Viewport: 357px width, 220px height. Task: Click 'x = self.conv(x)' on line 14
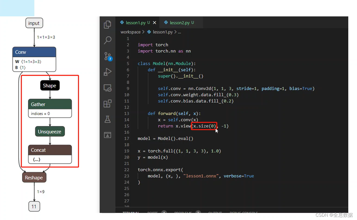[178, 120]
